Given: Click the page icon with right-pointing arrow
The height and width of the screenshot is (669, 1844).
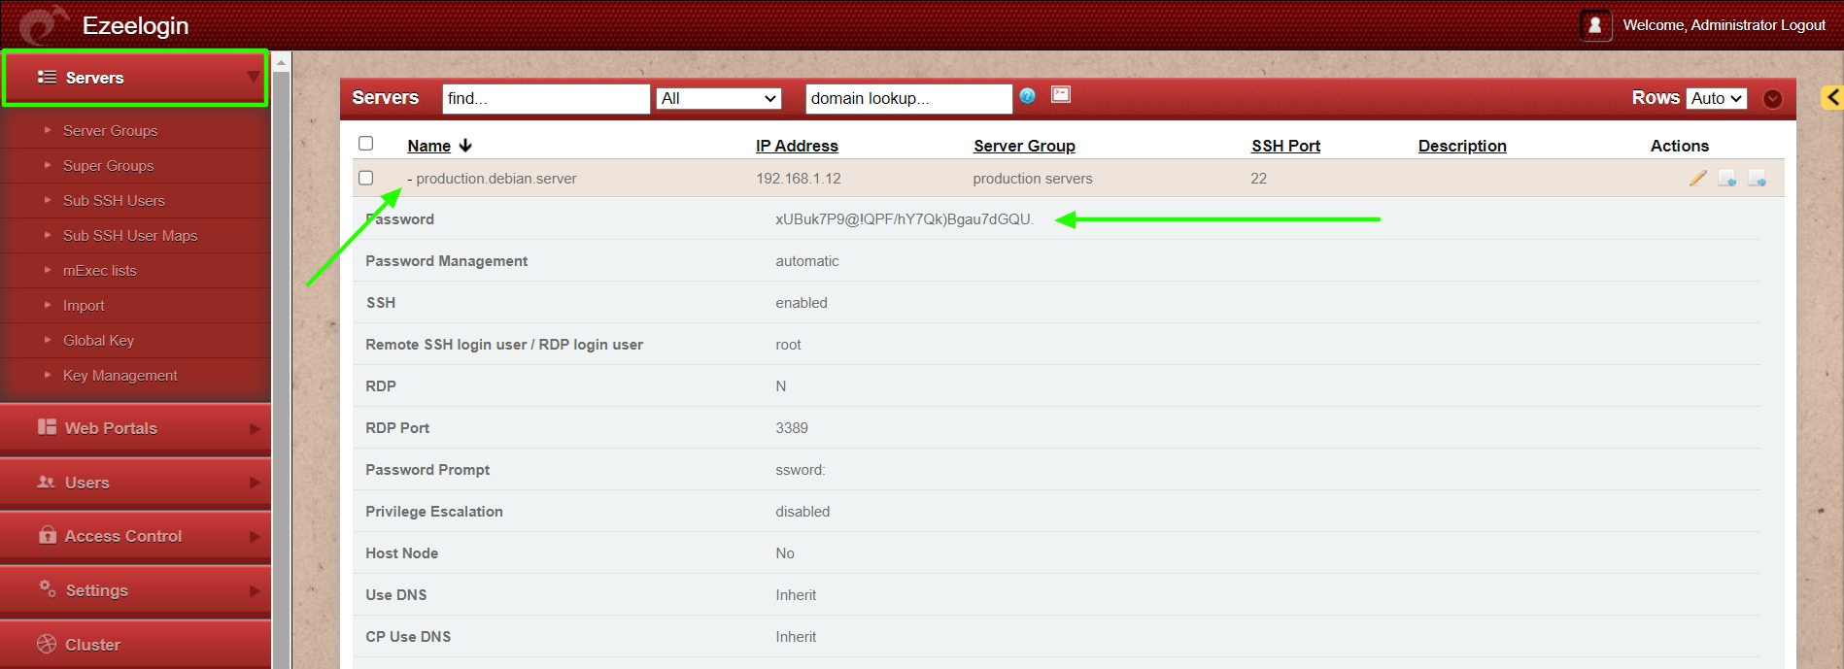Looking at the screenshot, I should (1757, 178).
